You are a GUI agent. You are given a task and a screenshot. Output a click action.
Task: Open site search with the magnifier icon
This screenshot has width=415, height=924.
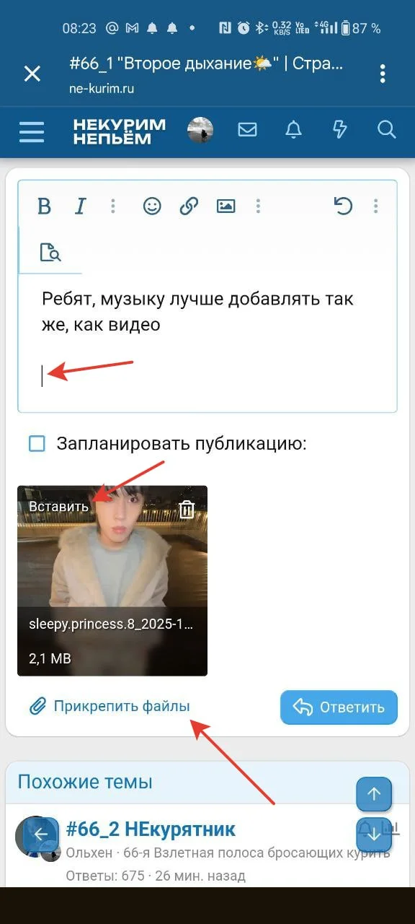tap(387, 130)
